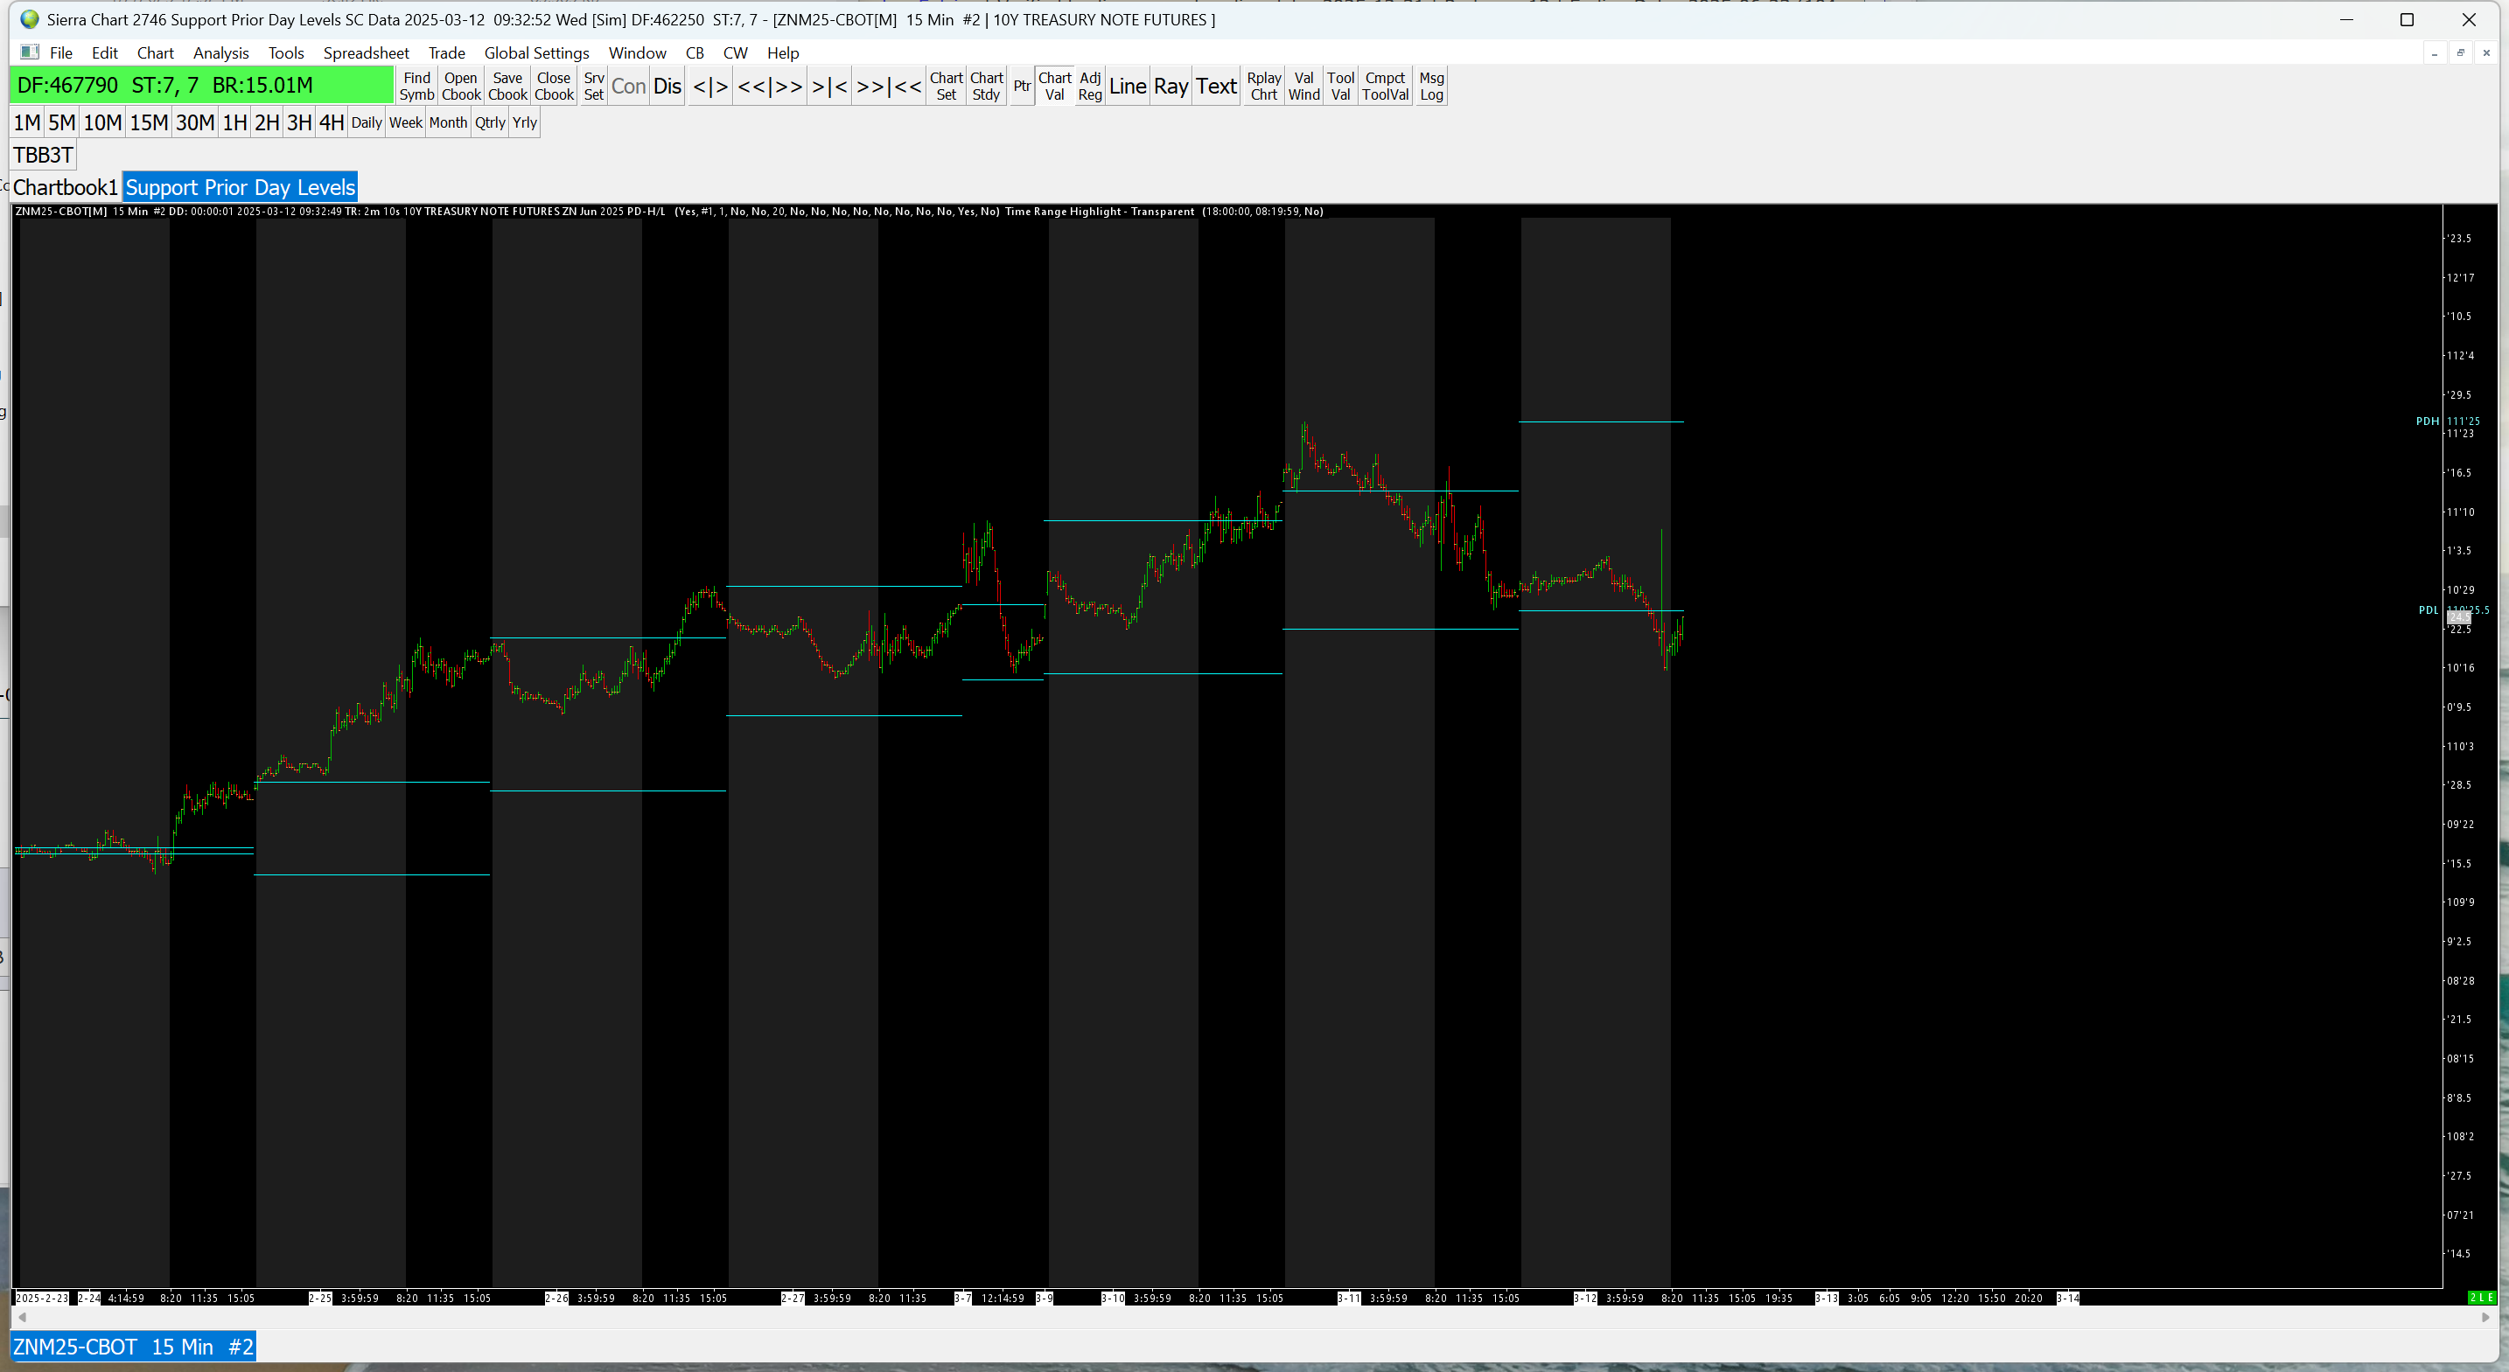Switch to the Chartbook1 tab
The height and width of the screenshot is (1372, 2509).
click(x=66, y=187)
